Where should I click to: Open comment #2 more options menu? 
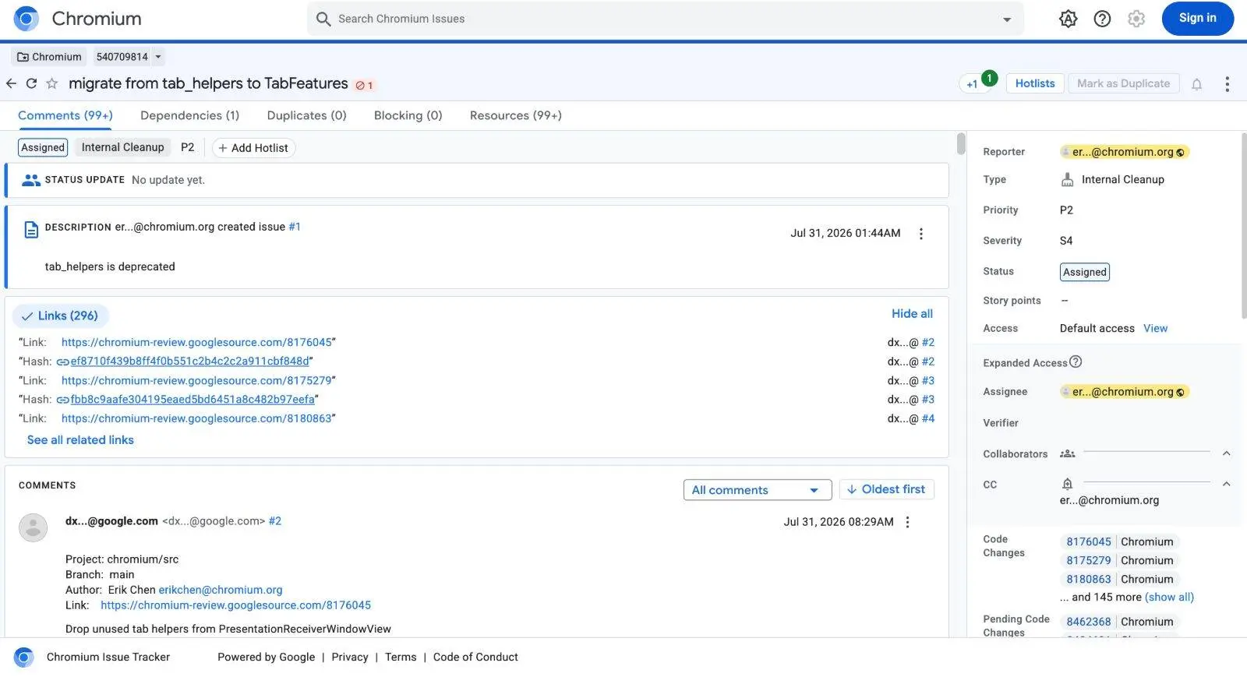907,522
